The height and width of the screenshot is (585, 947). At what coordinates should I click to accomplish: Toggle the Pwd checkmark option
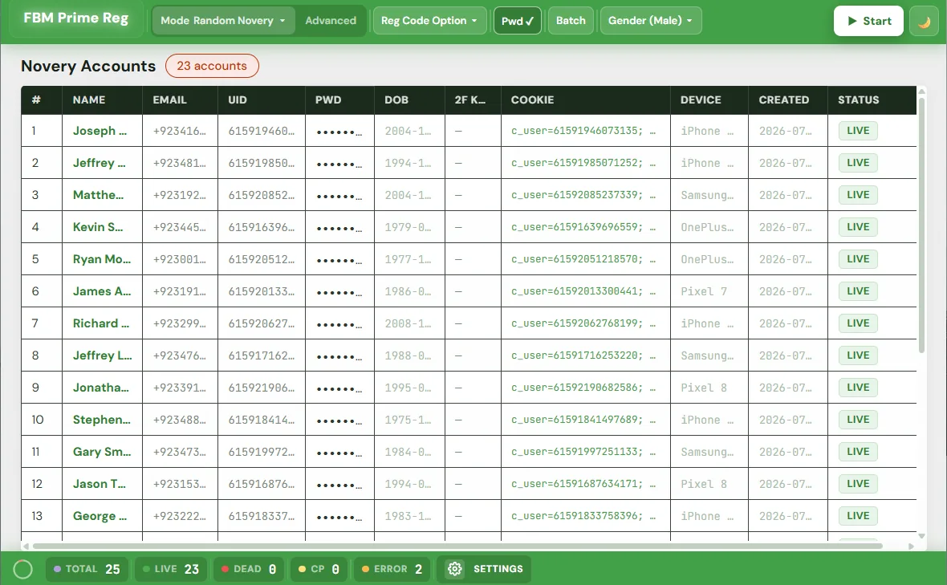pos(518,21)
